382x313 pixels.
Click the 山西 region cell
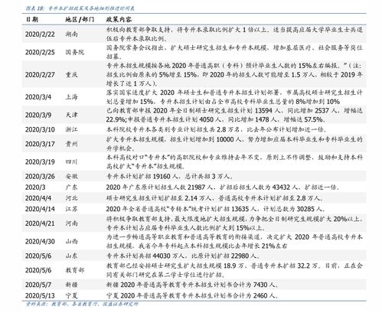click(x=72, y=241)
